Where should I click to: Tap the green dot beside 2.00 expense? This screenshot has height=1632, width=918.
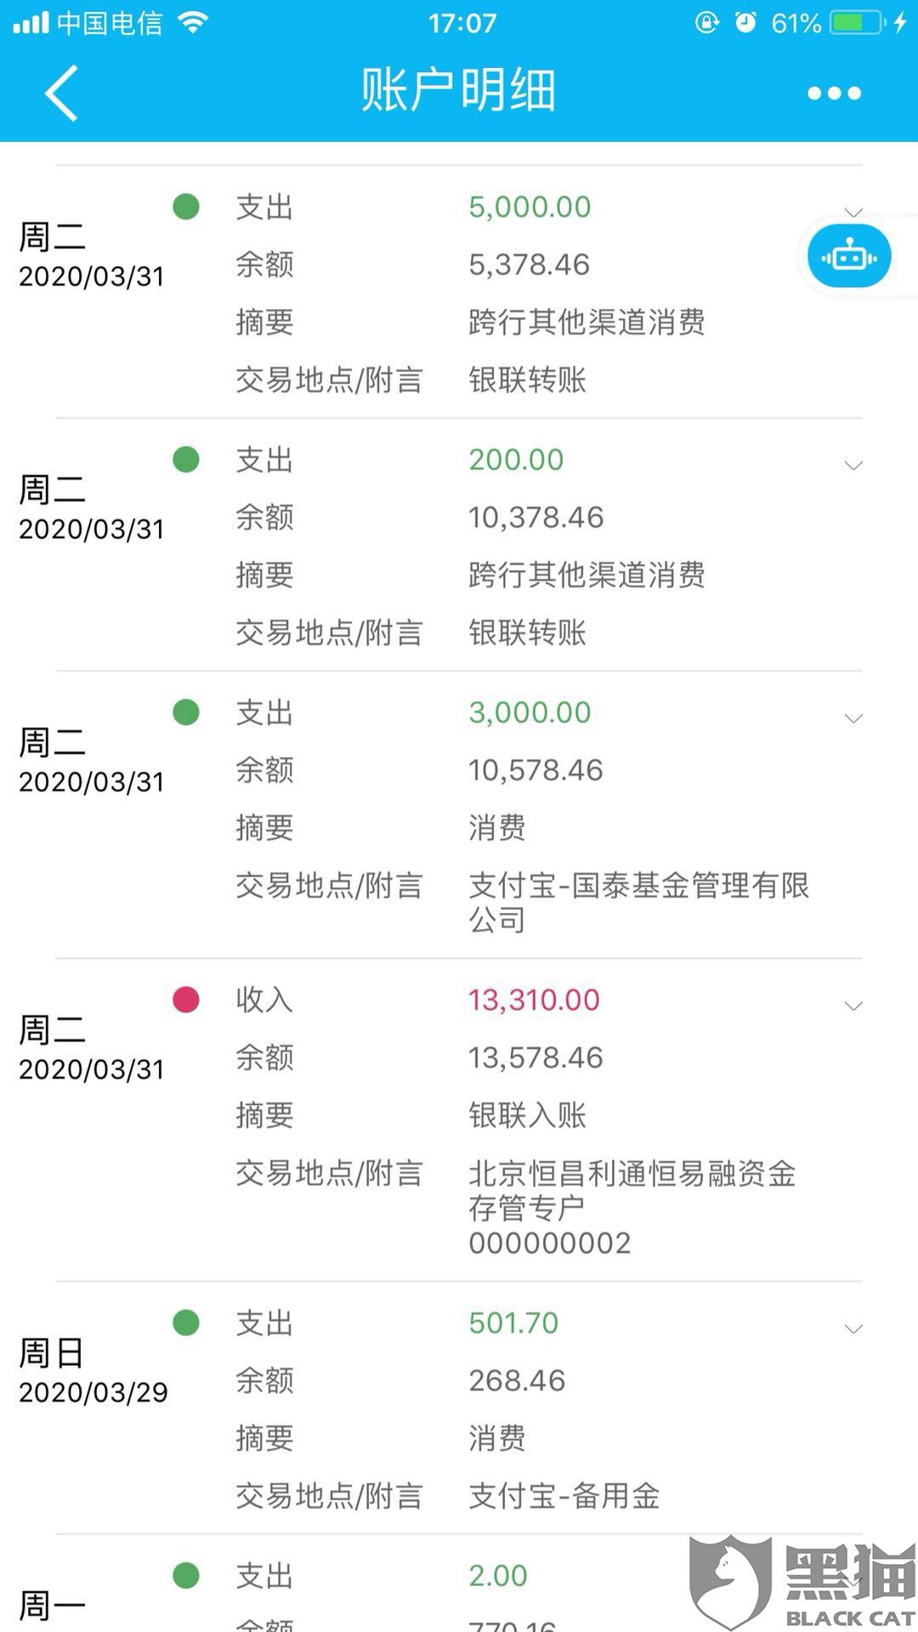(x=186, y=1575)
